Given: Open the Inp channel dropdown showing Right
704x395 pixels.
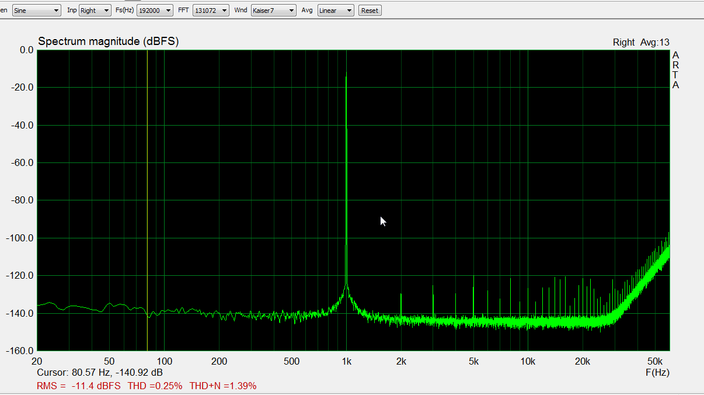Looking at the screenshot, I should click(95, 11).
